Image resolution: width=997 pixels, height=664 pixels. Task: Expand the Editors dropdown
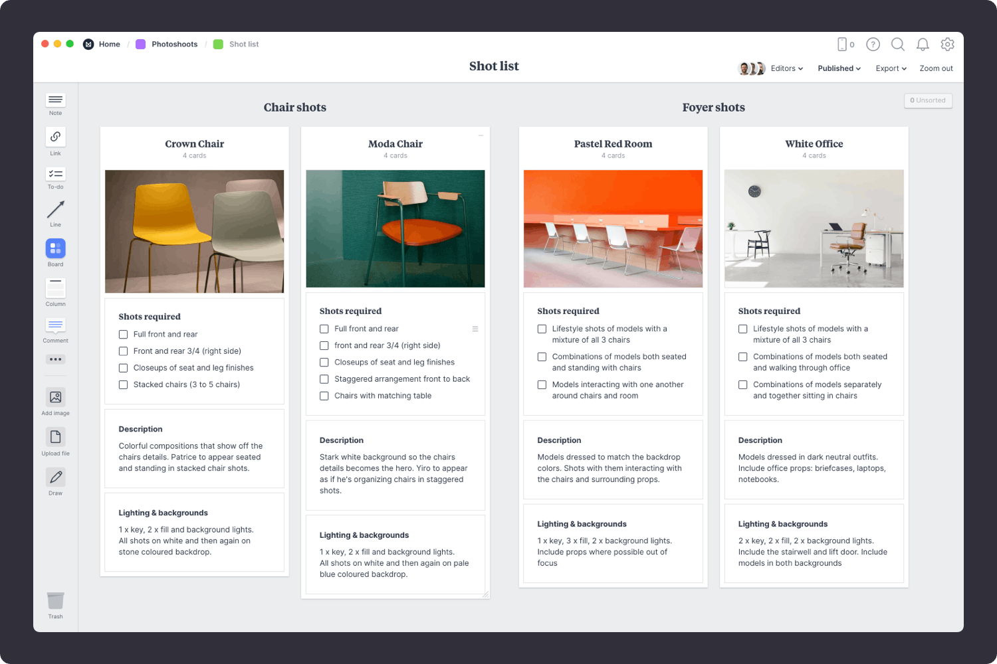(786, 68)
